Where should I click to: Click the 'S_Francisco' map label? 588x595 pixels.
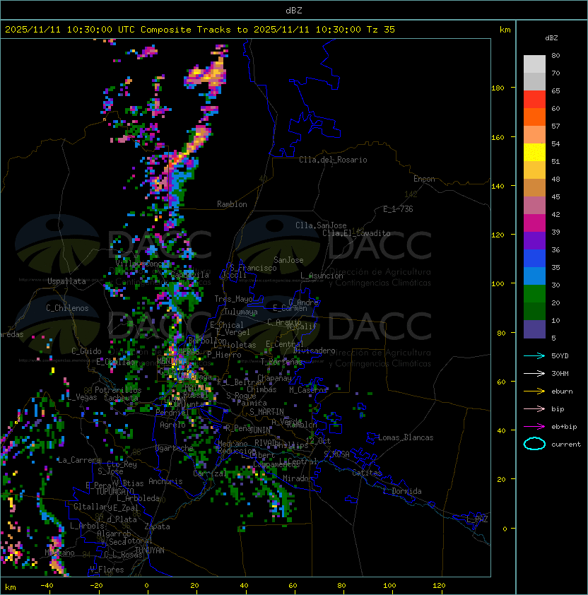[254, 268]
